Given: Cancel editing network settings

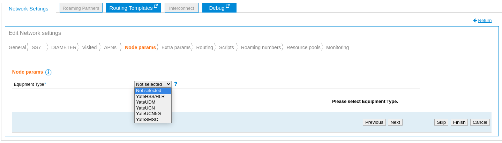Looking at the screenshot, I should pos(480,122).
